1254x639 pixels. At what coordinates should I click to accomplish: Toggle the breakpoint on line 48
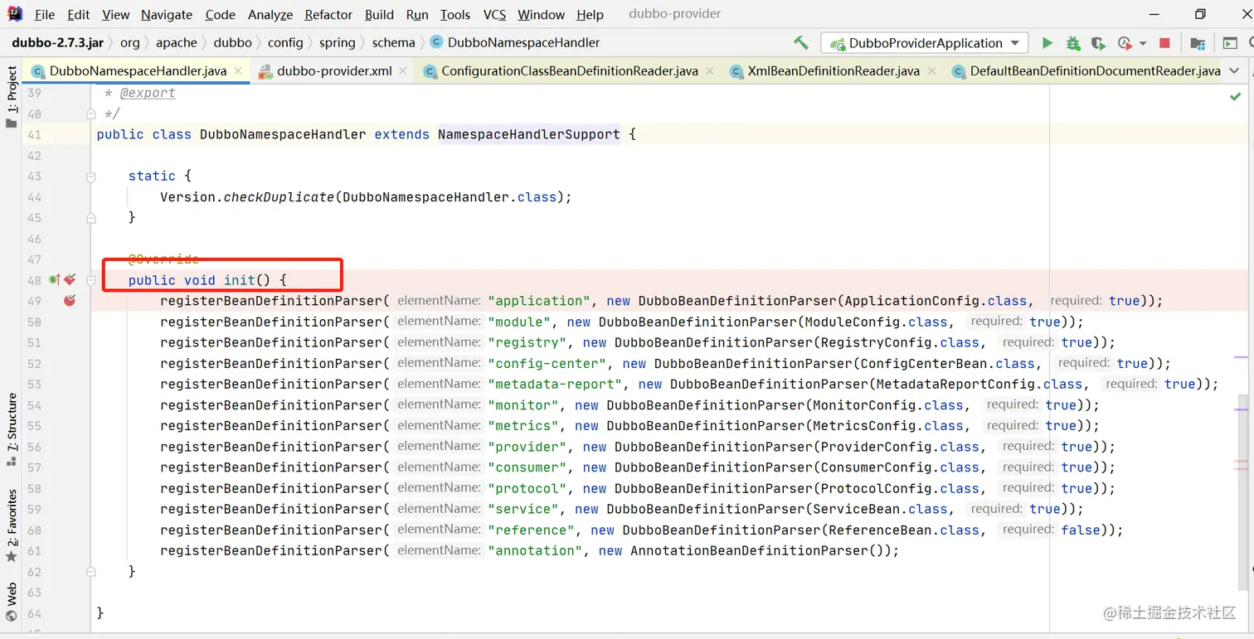70,280
